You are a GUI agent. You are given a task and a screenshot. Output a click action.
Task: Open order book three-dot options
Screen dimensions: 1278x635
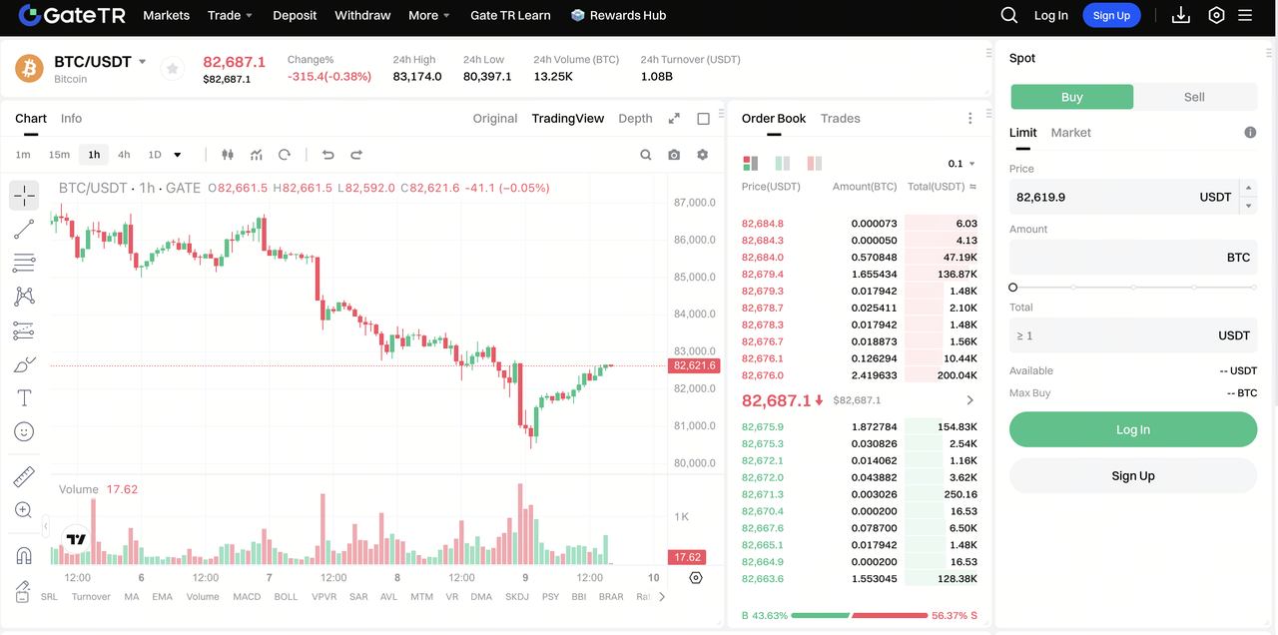pyautogui.click(x=969, y=119)
